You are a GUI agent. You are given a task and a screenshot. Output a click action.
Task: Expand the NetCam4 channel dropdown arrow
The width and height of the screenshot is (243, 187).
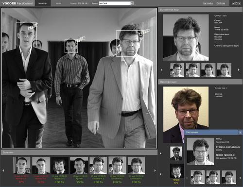[x=132, y=3]
